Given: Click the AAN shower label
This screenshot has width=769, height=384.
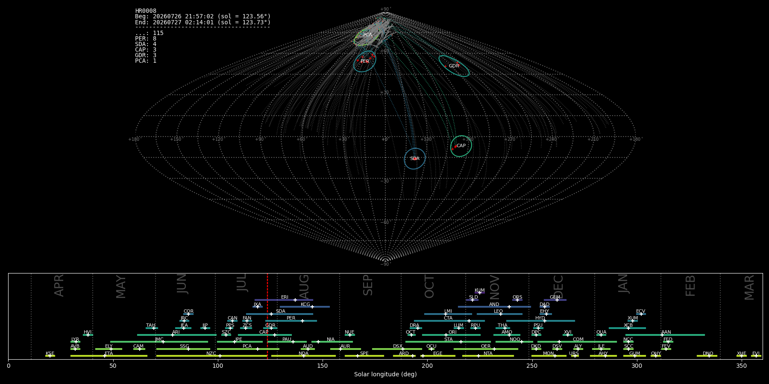Looking at the screenshot, I should click(x=666, y=332).
